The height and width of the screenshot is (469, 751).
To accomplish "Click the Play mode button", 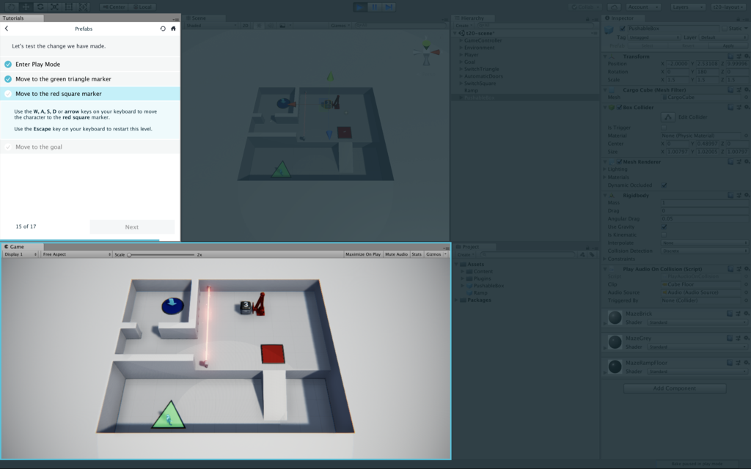I will point(359,7).
